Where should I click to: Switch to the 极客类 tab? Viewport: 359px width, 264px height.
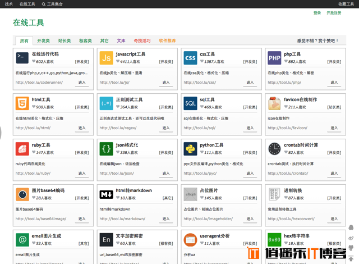point(85,40)
